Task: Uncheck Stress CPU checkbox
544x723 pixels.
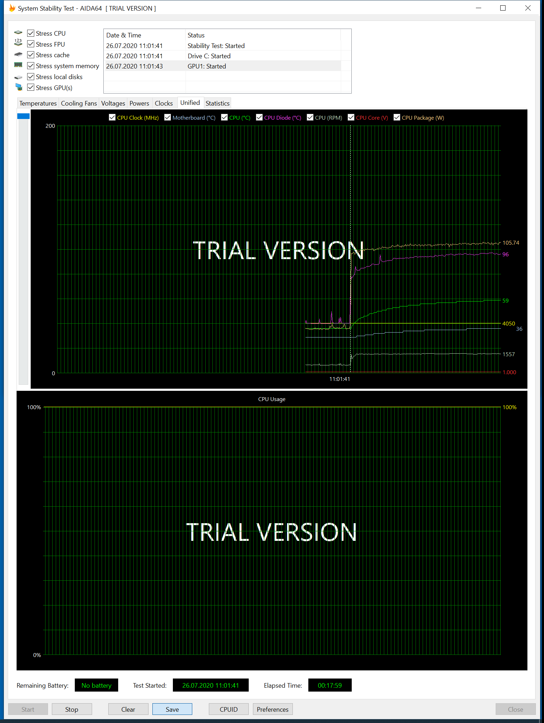Action: pyautogui.click(x=31, y=33)
